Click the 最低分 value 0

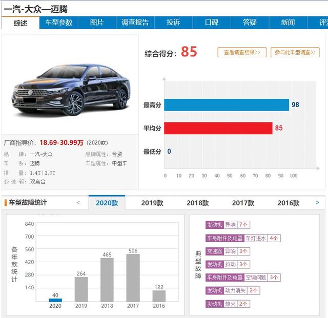pyautogui.click(x=169, y=152)
